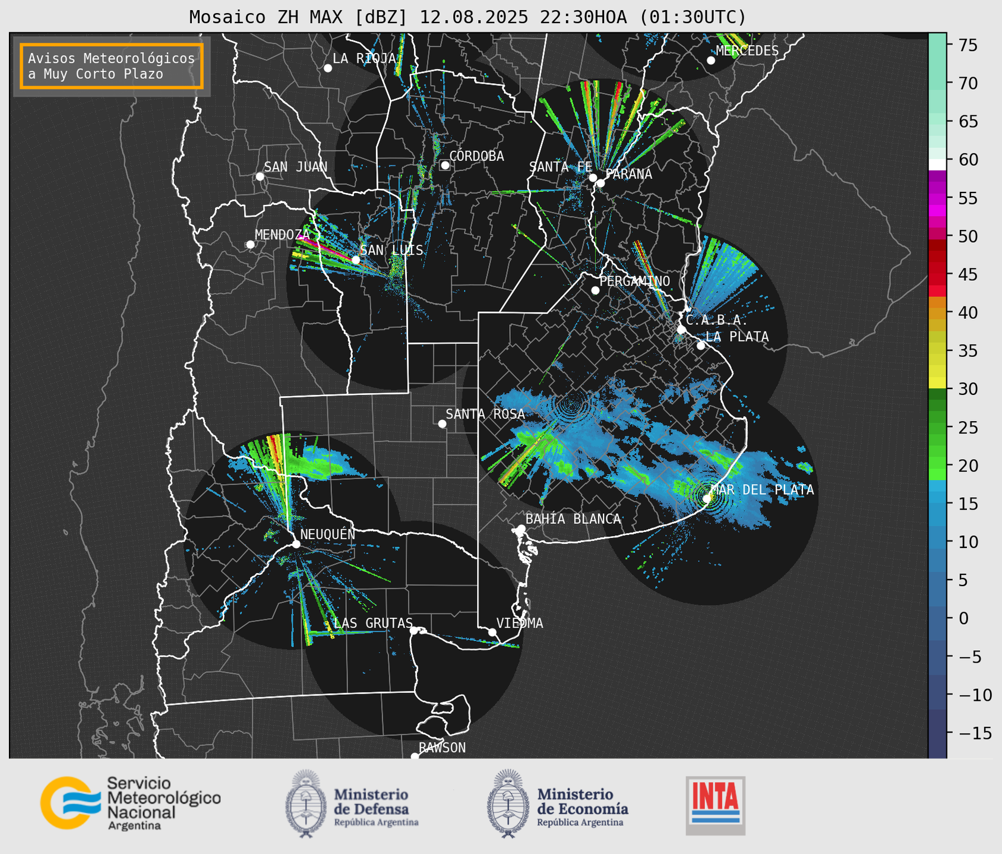Click the Bahía Blanca marker dot
This screenshot has width=1002, height=854.
(x=521, y=529)
